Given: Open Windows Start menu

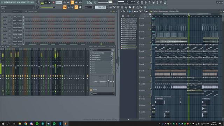Looking at the screenshot, I should pos(3,124).
